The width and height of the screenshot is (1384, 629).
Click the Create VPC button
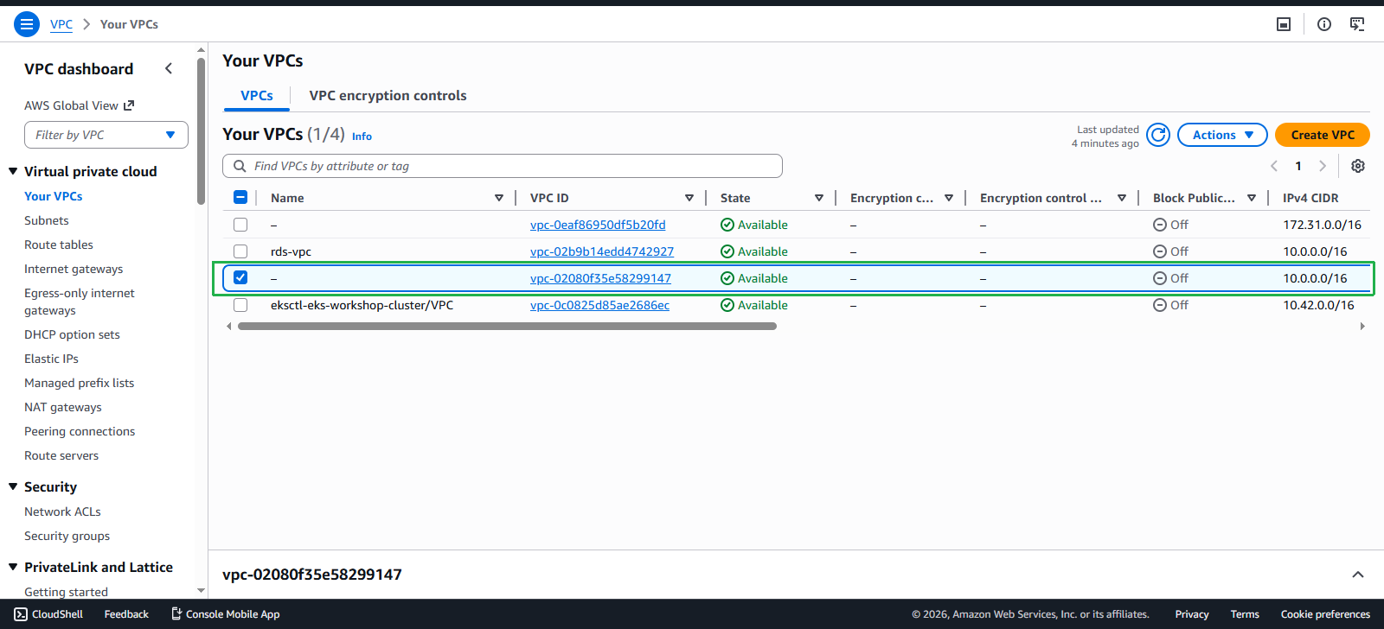pos(1323,135)
